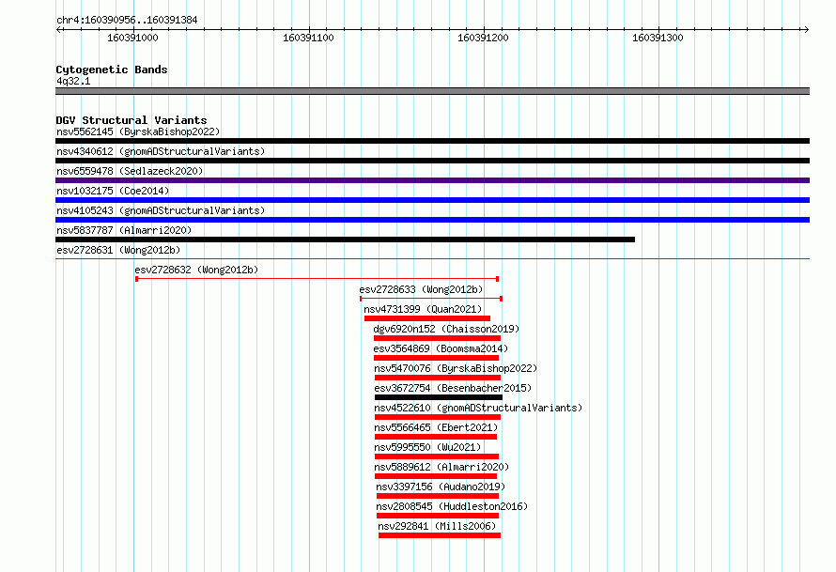Click the nsv5562145 (ByrskaBishop2022) variant label
Screen dimensions: 836x572
pyautogui.click(x=138, y=131)
